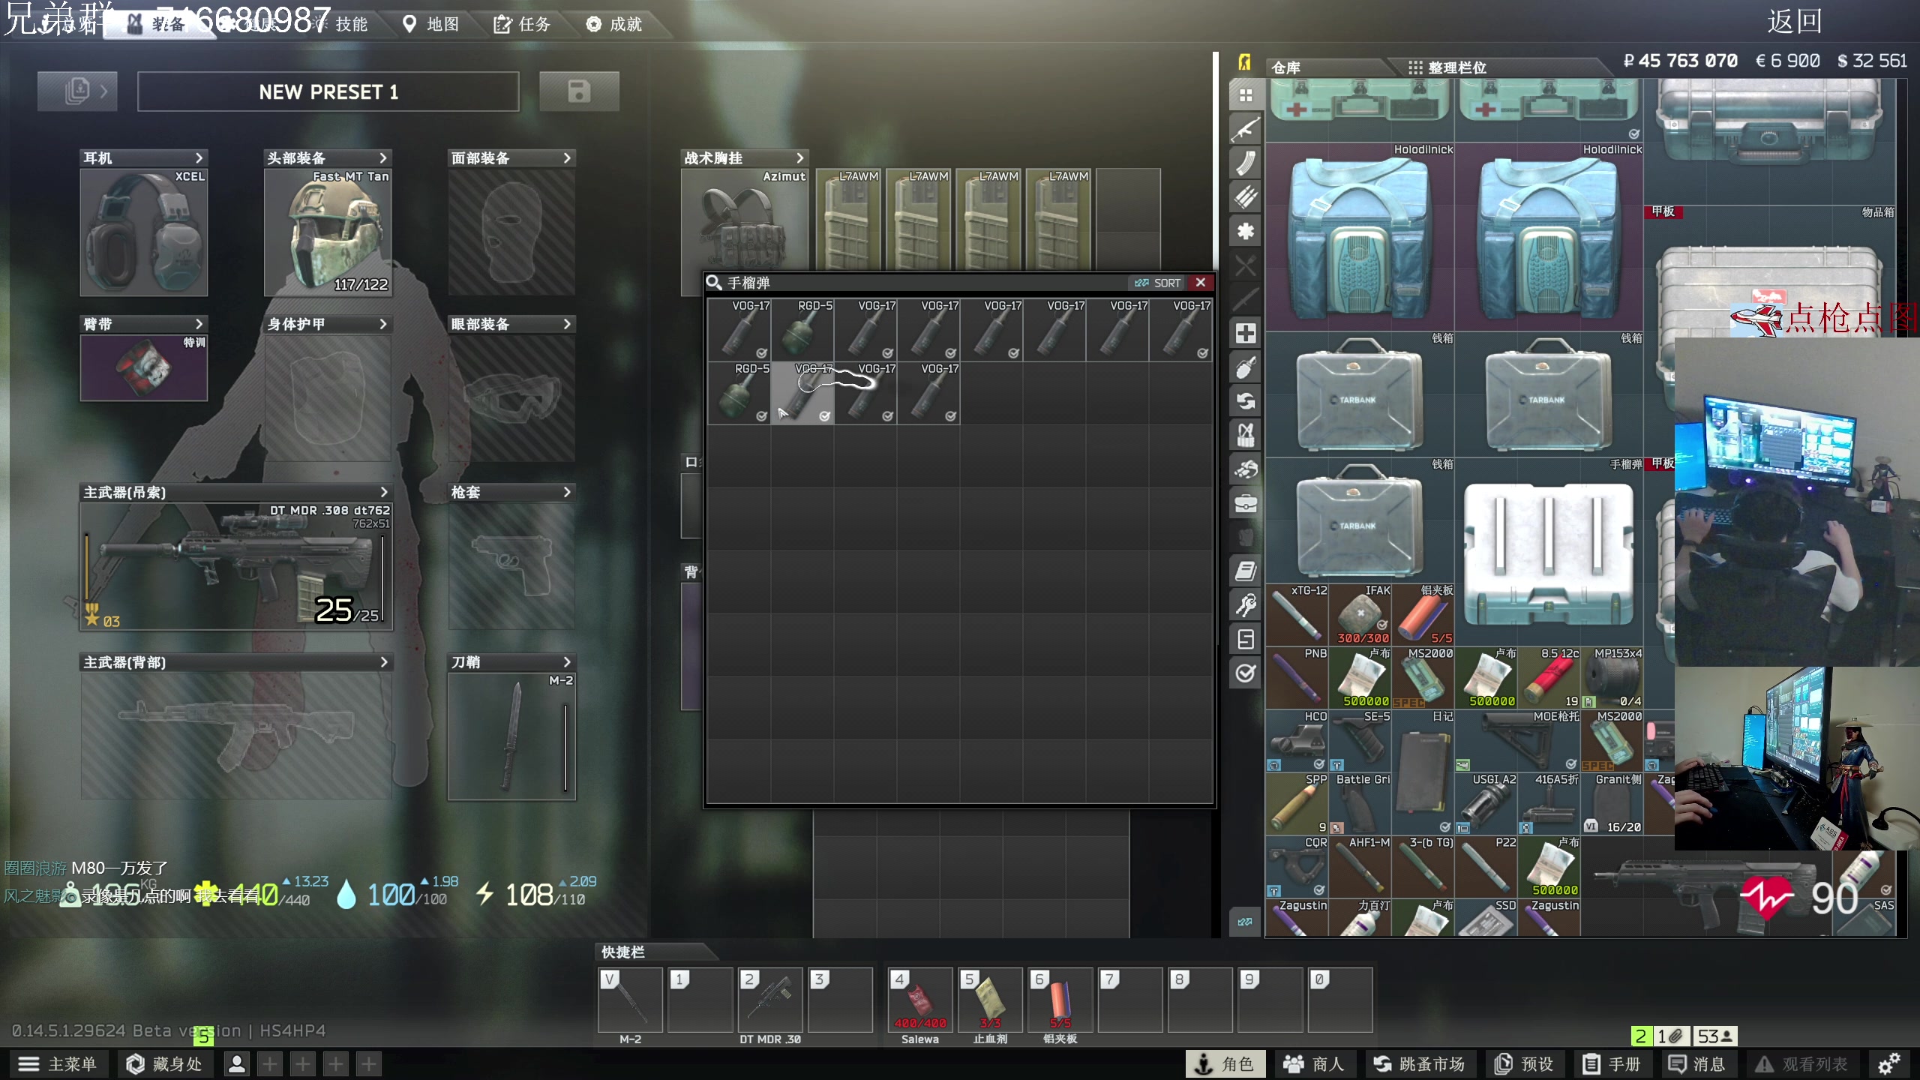Select the M-2 knife in scabbard slot
Screen dimensions: 1920x1080
(x=511, y=736)
